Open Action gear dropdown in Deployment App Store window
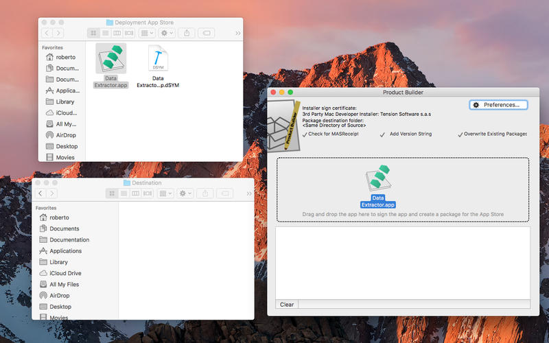Viewport: 549px width, 343px height. (x=167, y=33)
